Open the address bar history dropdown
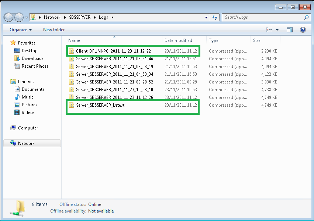Screen dimensions: 314x221 [x=206, y=17]
